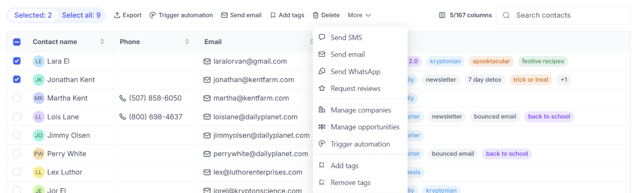The height and width of the screenshot is (193, 636).
Task: Sort by Contact name column arrows
Action: pos(102,42)
